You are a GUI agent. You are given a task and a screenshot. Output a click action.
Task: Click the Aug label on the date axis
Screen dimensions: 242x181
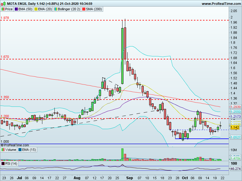click(77, 178)
